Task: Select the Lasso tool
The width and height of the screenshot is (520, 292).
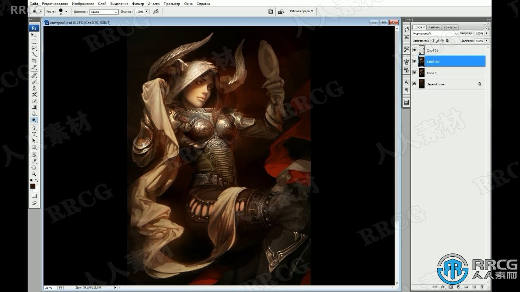Action: (x=34, y=48)
